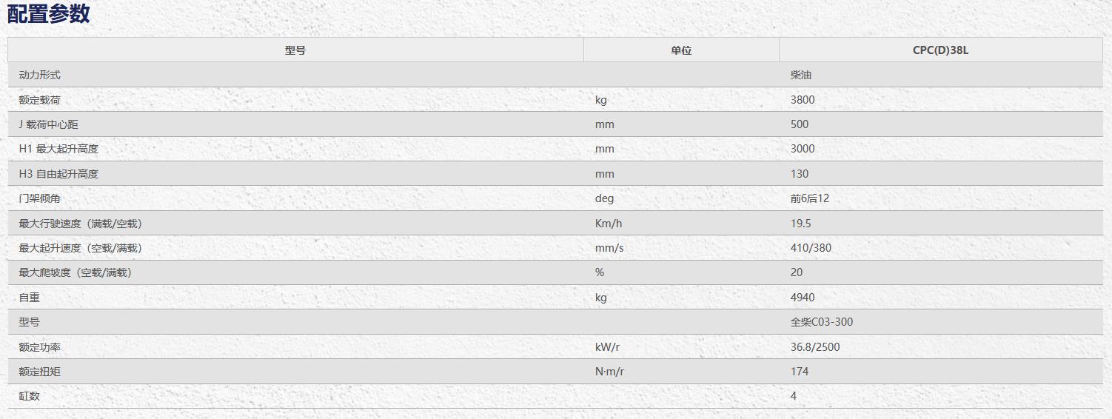The width and height of the screenshot is (1112, 419).
Task: Select the H3 自由起升高度 row label
Action: click(x=58, y=174)
